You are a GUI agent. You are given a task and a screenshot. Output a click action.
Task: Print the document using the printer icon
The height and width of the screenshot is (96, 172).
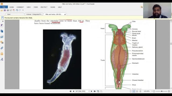pyautogui.click(x=8, y=10)
